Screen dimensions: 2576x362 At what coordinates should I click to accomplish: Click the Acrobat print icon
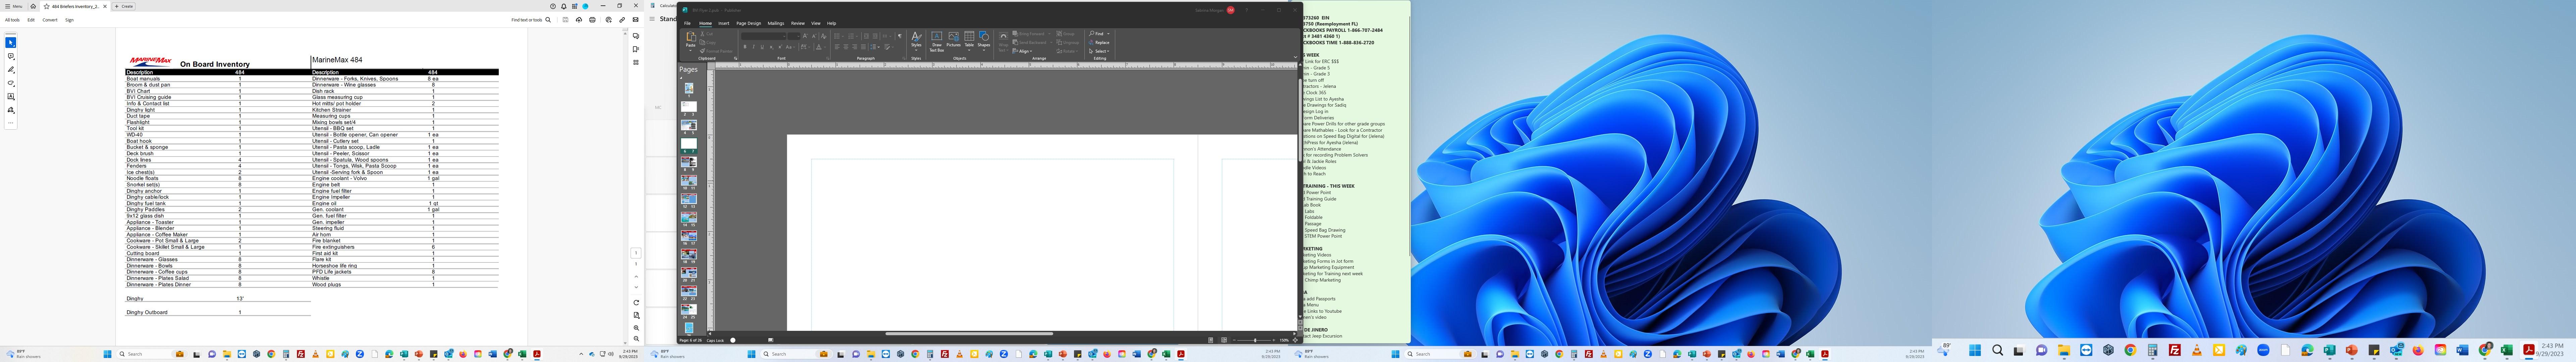tap(592, 20)
